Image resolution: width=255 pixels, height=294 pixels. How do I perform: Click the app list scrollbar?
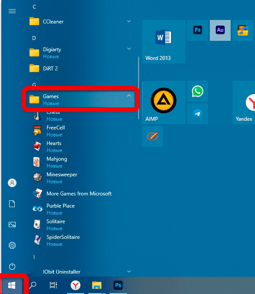tap(139, 88)
